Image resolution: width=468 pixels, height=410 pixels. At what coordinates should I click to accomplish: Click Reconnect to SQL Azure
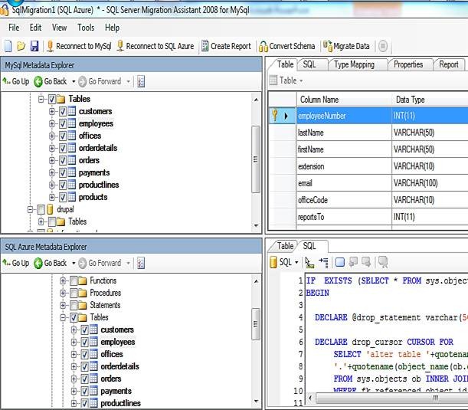(x=155, y=46)
